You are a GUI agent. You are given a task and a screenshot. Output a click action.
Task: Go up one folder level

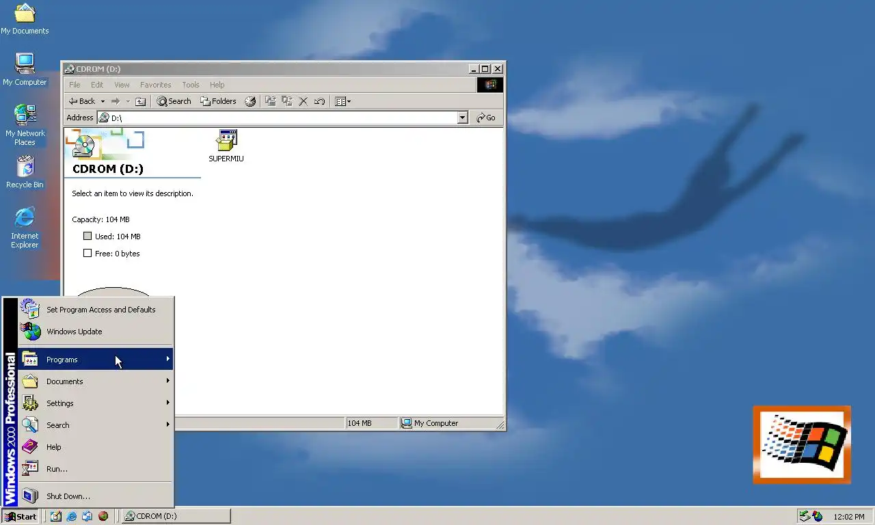140,101
